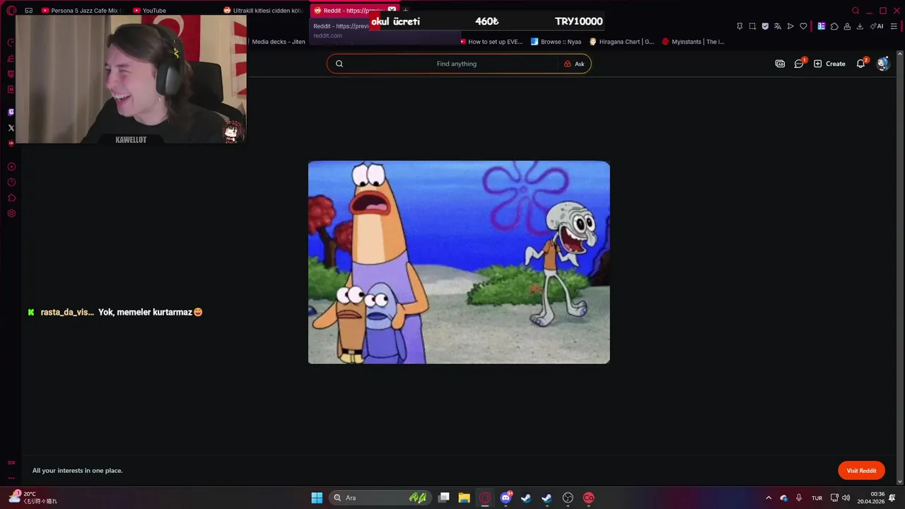Viewport: 905px width, 509px height.
Task: Open GX Cleaner icon in sidebar
Action: (x=11, y=58)
